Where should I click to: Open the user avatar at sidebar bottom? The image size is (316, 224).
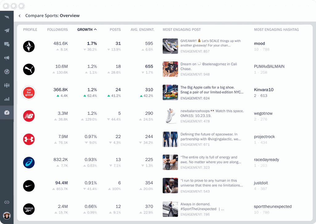[6, 215]
